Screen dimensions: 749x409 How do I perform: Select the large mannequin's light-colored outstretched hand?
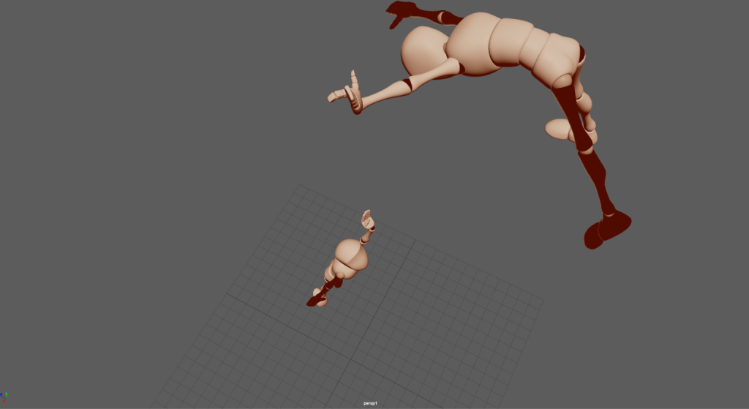coord(346,93)
